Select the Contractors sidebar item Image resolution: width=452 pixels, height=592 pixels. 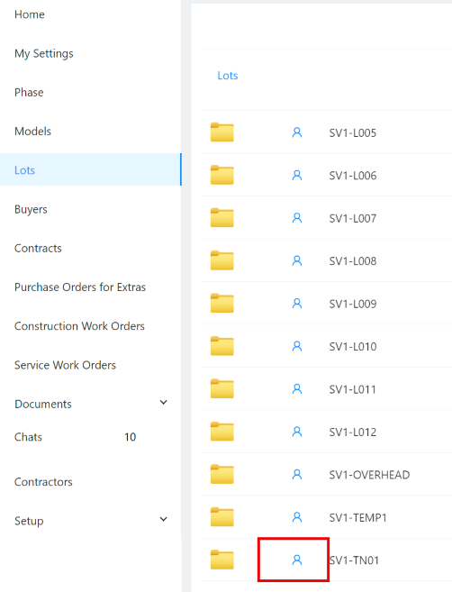[x=43, y=482]
